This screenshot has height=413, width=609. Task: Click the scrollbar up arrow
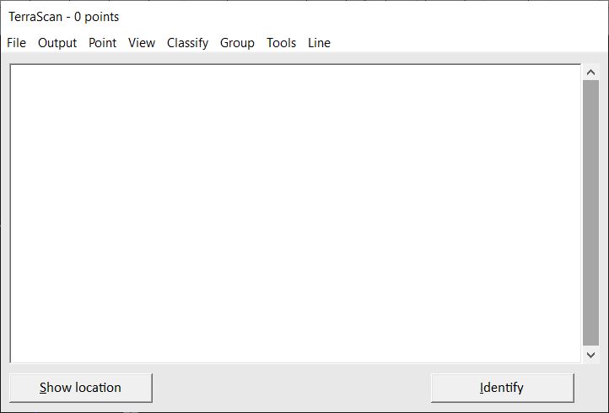click(590, 72)
